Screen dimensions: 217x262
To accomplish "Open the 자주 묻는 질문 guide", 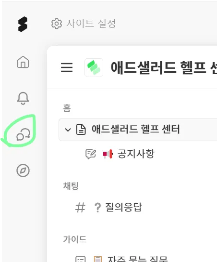I will coord(138,259).
